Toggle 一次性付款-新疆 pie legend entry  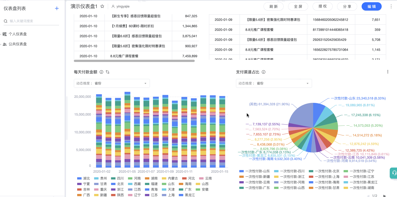(255, 177)
